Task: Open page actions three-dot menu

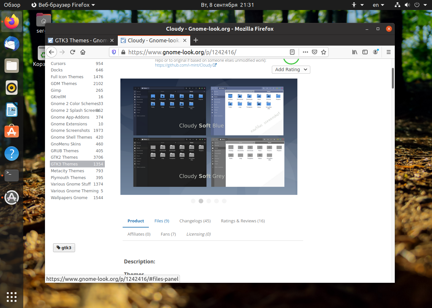Action: coord(305,52)
